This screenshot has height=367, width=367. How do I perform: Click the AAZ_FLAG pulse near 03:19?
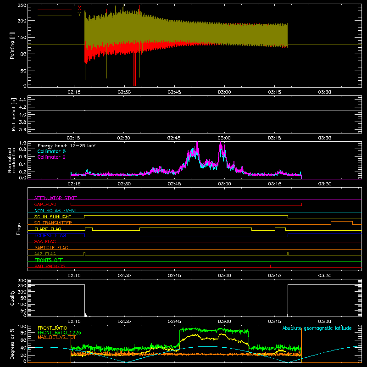tap(288, 254)
